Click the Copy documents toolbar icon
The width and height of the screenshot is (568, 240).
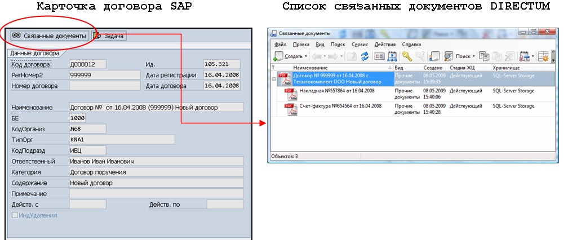pos(485,56)
